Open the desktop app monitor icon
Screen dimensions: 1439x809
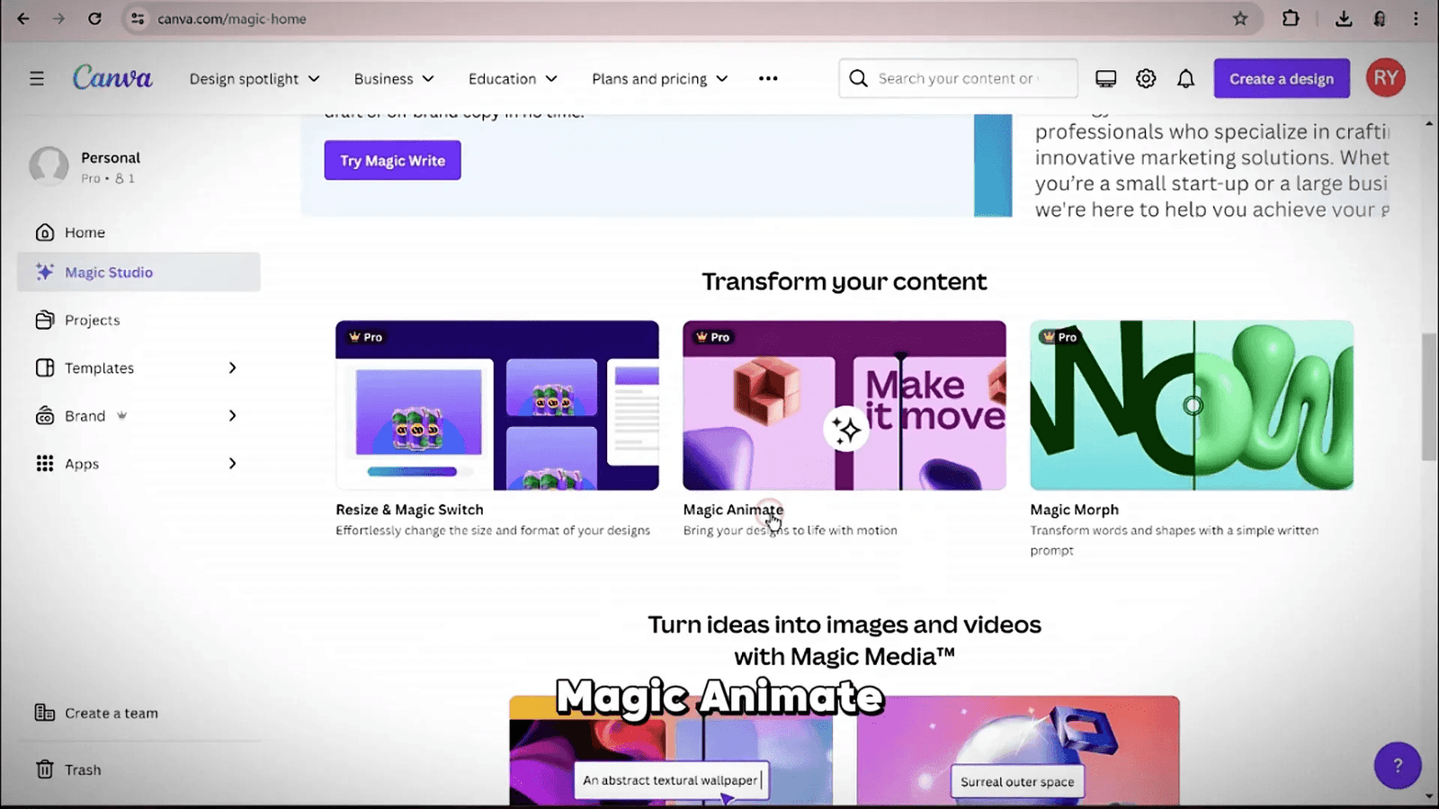pos(1106,78)
